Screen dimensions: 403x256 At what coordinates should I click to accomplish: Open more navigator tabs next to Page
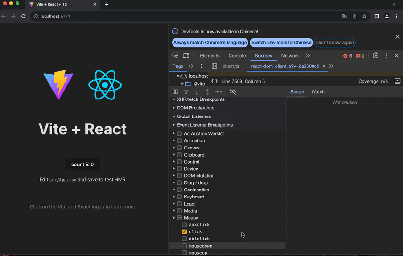tap(191, 66)
